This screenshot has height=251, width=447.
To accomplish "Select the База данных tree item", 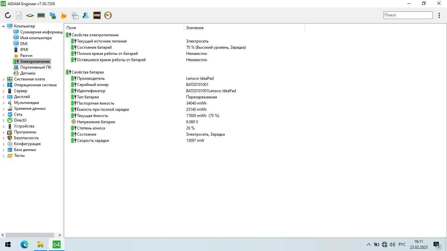I will point(25,150).
